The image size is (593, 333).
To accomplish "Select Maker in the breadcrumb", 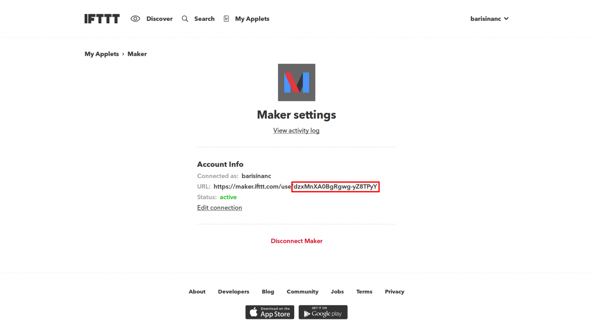I will coord(137,53).
